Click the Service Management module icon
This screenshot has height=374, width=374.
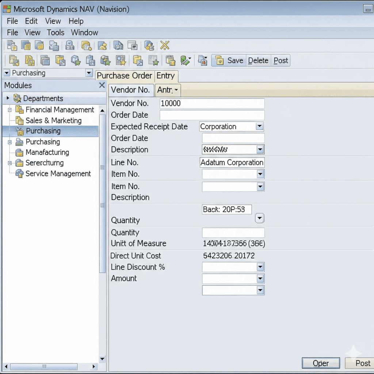(x=19, y=173)
